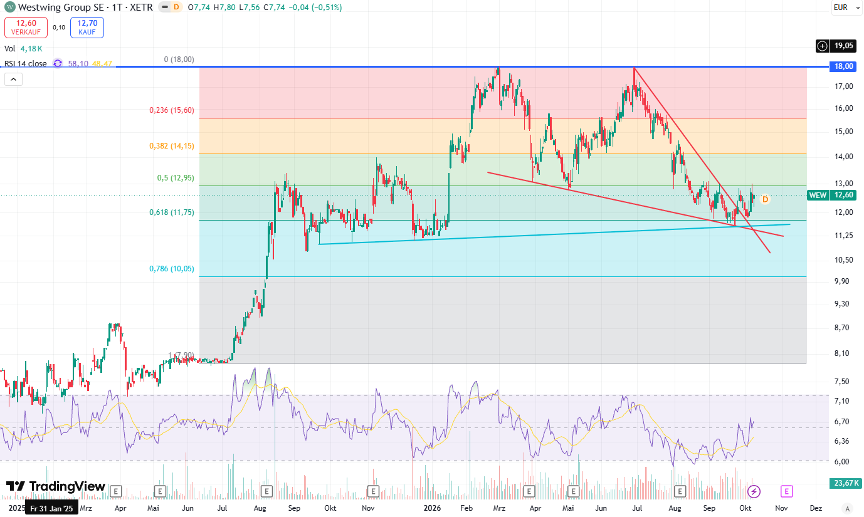Screen dimensions: 864x517
Task: Click the blue 18,00 price label
Action: point(843,66)
